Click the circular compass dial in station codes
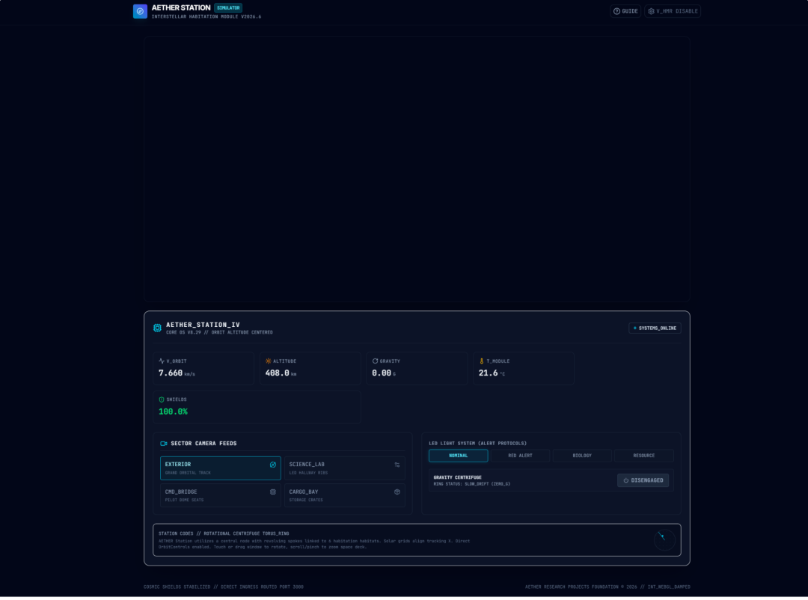The width and height of the screenshot is (808, 600). pyautogui.click(x=664, y=539)
